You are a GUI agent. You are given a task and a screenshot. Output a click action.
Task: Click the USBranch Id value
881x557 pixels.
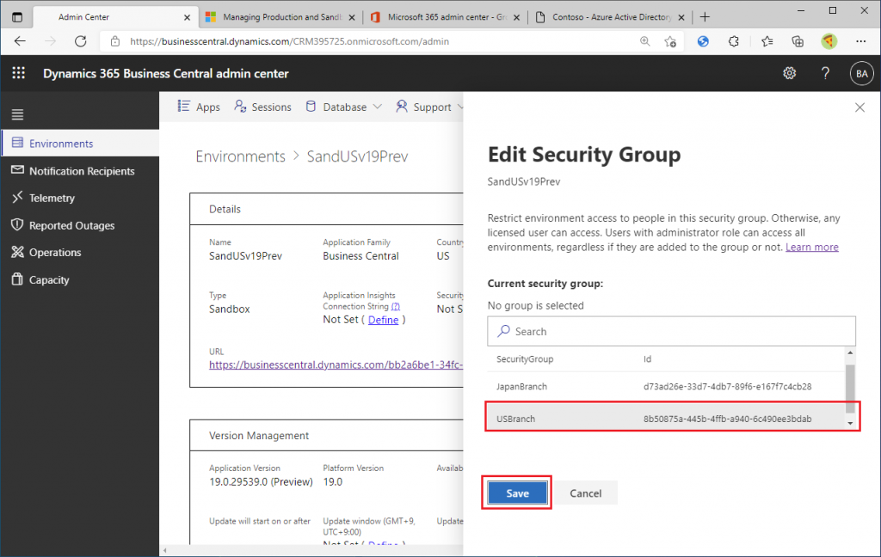click(x=727, y=419)
